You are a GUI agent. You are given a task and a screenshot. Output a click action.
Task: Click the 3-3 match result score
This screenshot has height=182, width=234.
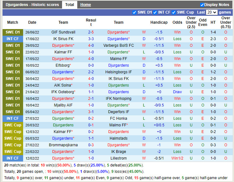pos(91,39)
